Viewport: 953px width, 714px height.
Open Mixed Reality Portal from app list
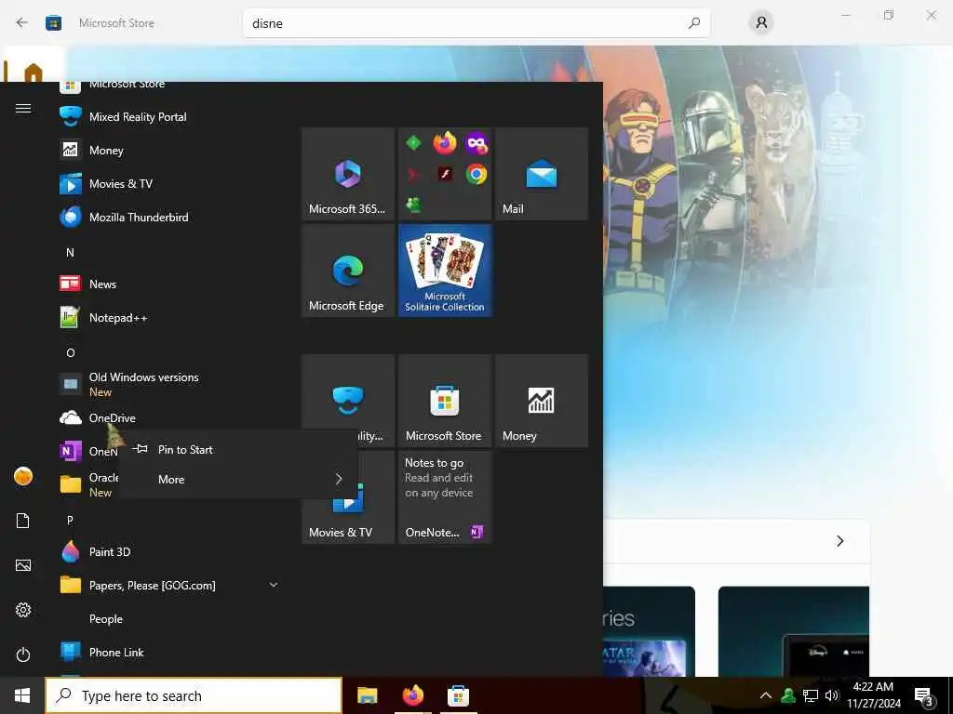pyautogui.click(x=170, y=116)
